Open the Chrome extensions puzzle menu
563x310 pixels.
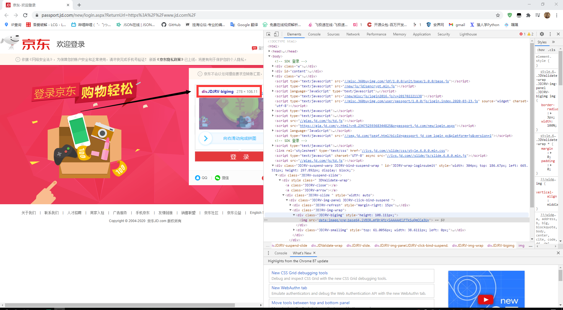[x=528, y=15]
